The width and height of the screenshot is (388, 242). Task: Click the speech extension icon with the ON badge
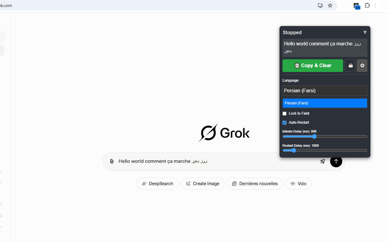point(357,6)
